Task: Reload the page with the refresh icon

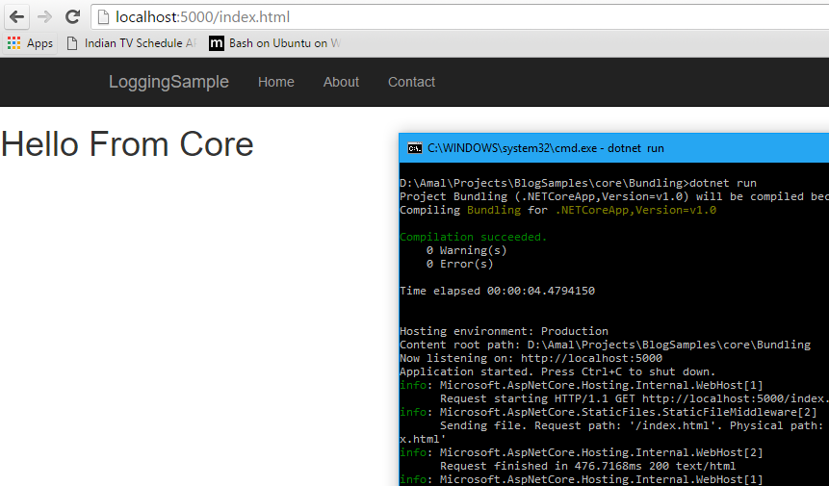Action: [72, 17]
